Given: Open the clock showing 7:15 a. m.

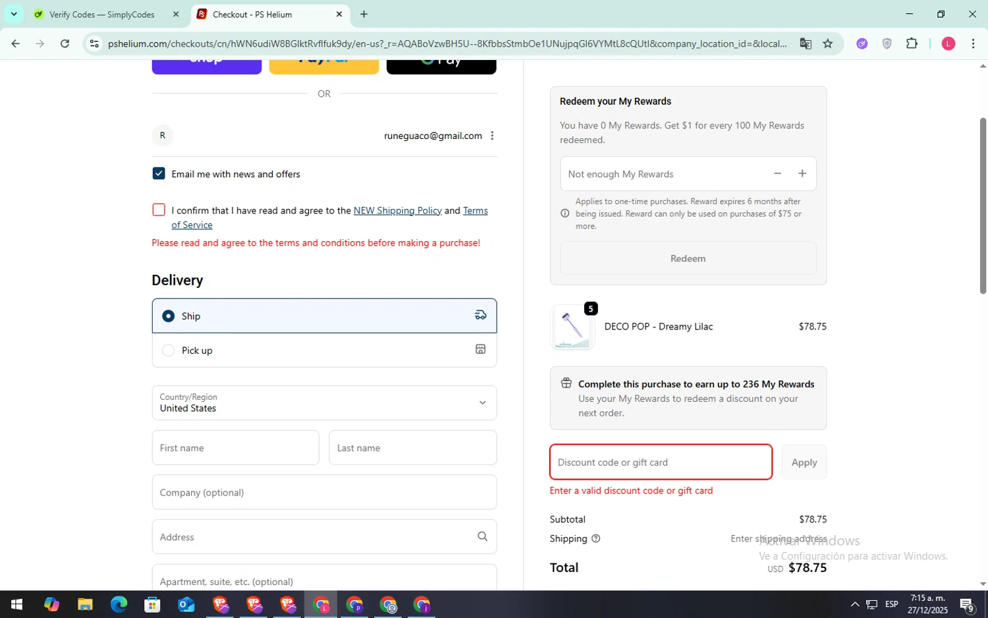Looking at the screenshot, I should 927,604.
